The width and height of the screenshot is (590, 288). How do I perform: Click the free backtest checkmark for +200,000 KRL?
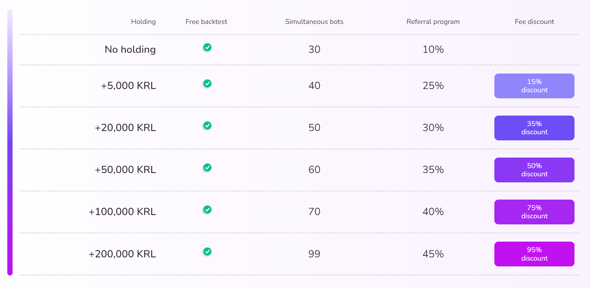tap(207, 252)
